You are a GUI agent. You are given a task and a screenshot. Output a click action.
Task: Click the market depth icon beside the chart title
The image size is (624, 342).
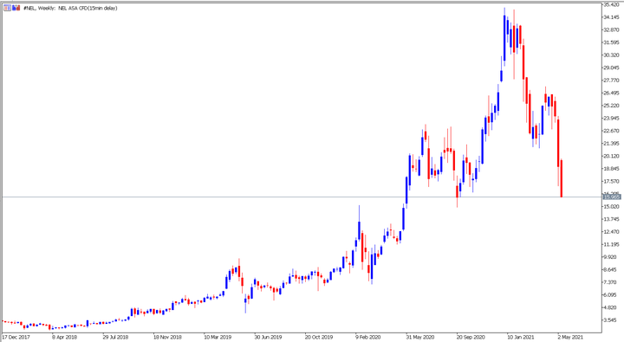click(x=16, y=8)
